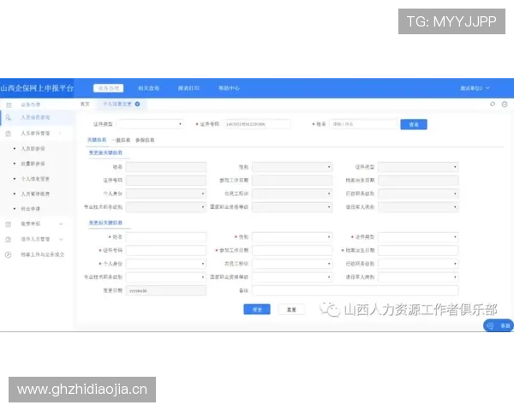Open the 报表打印 top navigation item
The width and height of the screenshot is (514, 411).
point(188,88)
